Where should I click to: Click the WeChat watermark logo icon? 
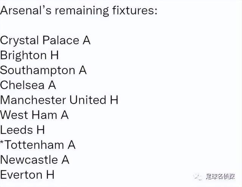point(198,177)
